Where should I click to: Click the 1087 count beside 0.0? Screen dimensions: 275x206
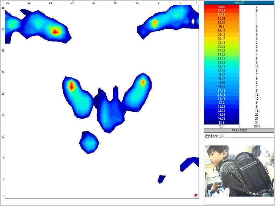pos(257,126)
